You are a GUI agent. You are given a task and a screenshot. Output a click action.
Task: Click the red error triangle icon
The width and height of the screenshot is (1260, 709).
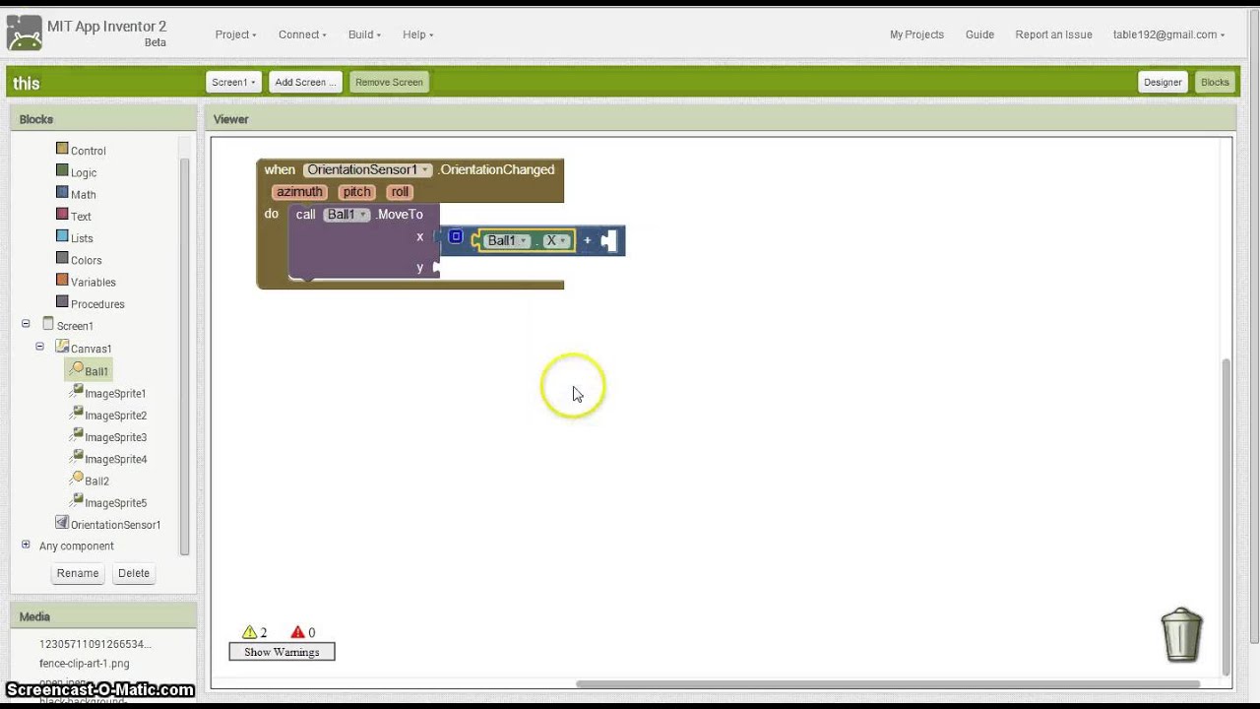[297, 632]
